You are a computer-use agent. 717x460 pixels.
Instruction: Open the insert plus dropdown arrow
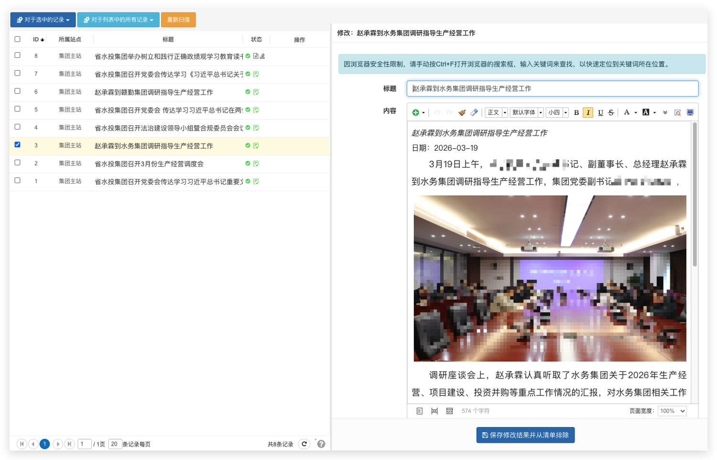[x=423, y=113]
